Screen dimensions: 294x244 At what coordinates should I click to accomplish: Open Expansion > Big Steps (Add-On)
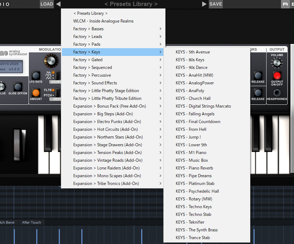pos(113,114)
